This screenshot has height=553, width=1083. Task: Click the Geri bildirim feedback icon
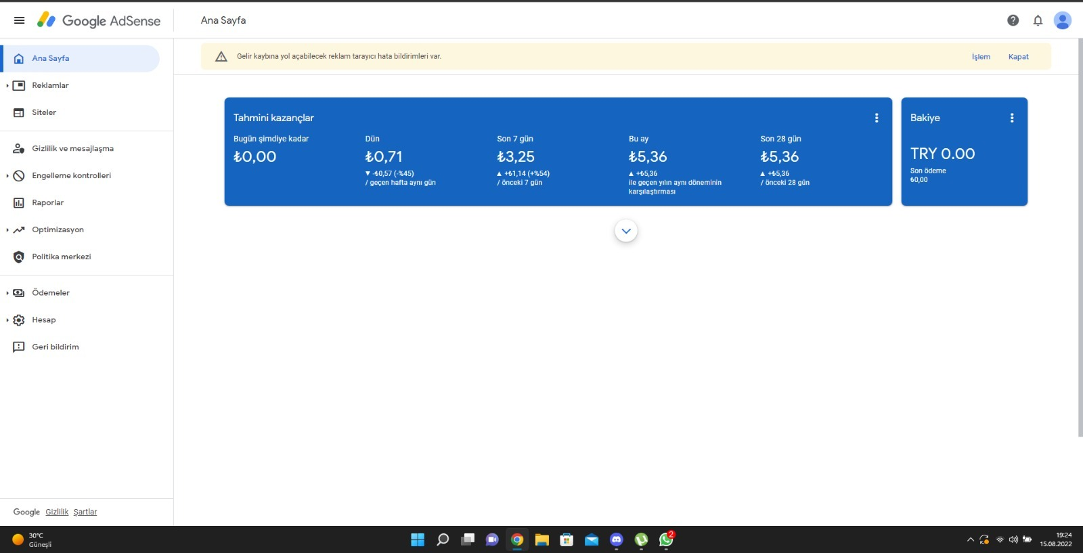19,347
